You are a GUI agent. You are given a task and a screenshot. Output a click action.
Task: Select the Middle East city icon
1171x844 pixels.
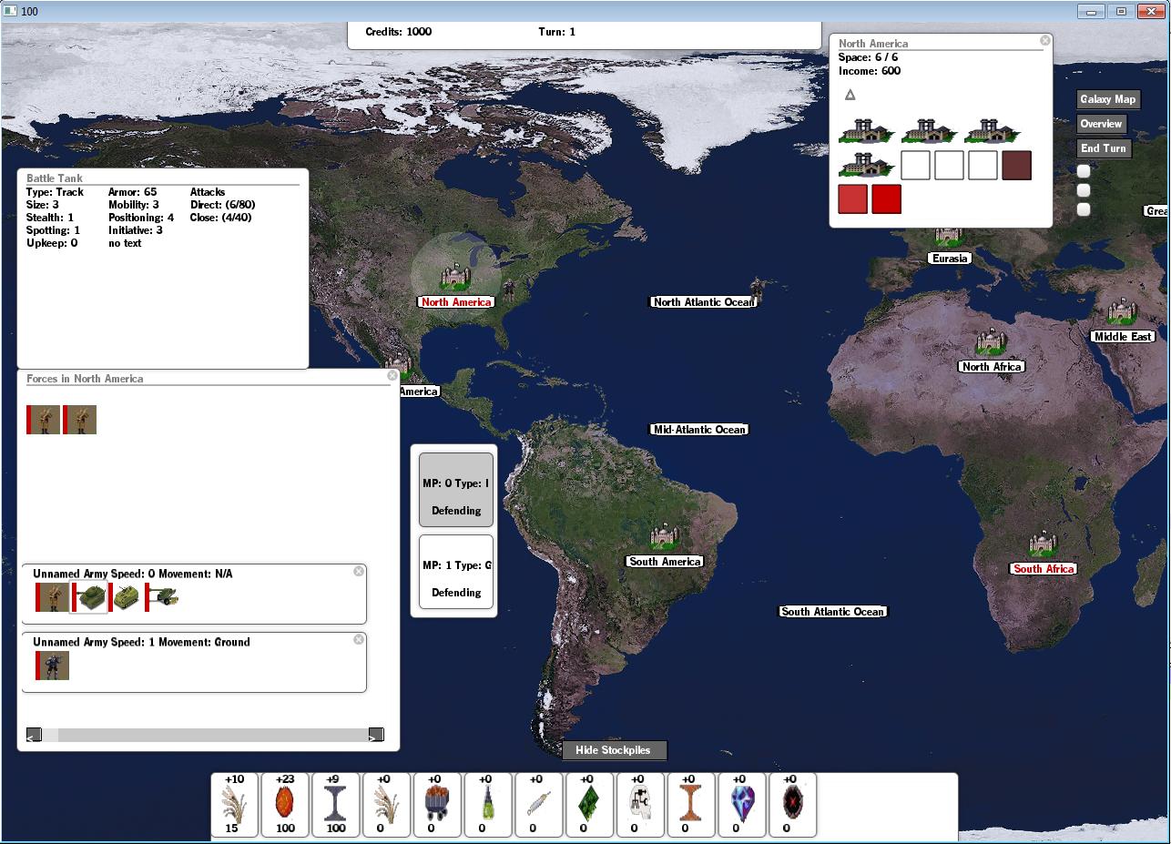1121,311
